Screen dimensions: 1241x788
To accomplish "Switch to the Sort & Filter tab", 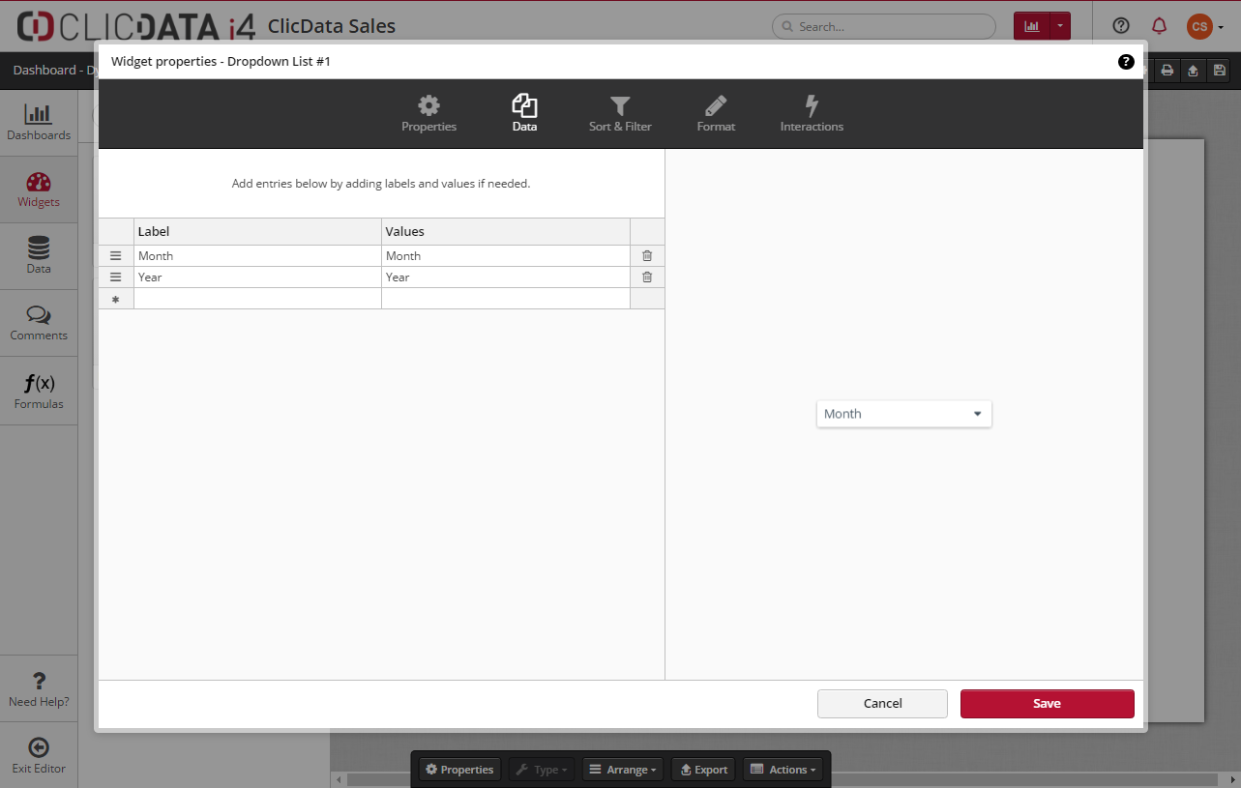I will (x=620, y=114).
